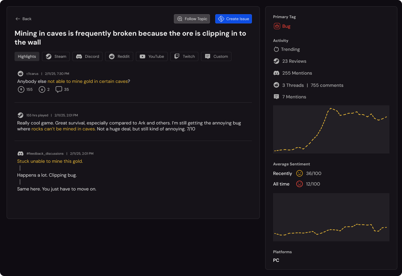Open the Reddit tab
Image resolution: width=402 pixels, height=276 pixels.
[119, 56]
